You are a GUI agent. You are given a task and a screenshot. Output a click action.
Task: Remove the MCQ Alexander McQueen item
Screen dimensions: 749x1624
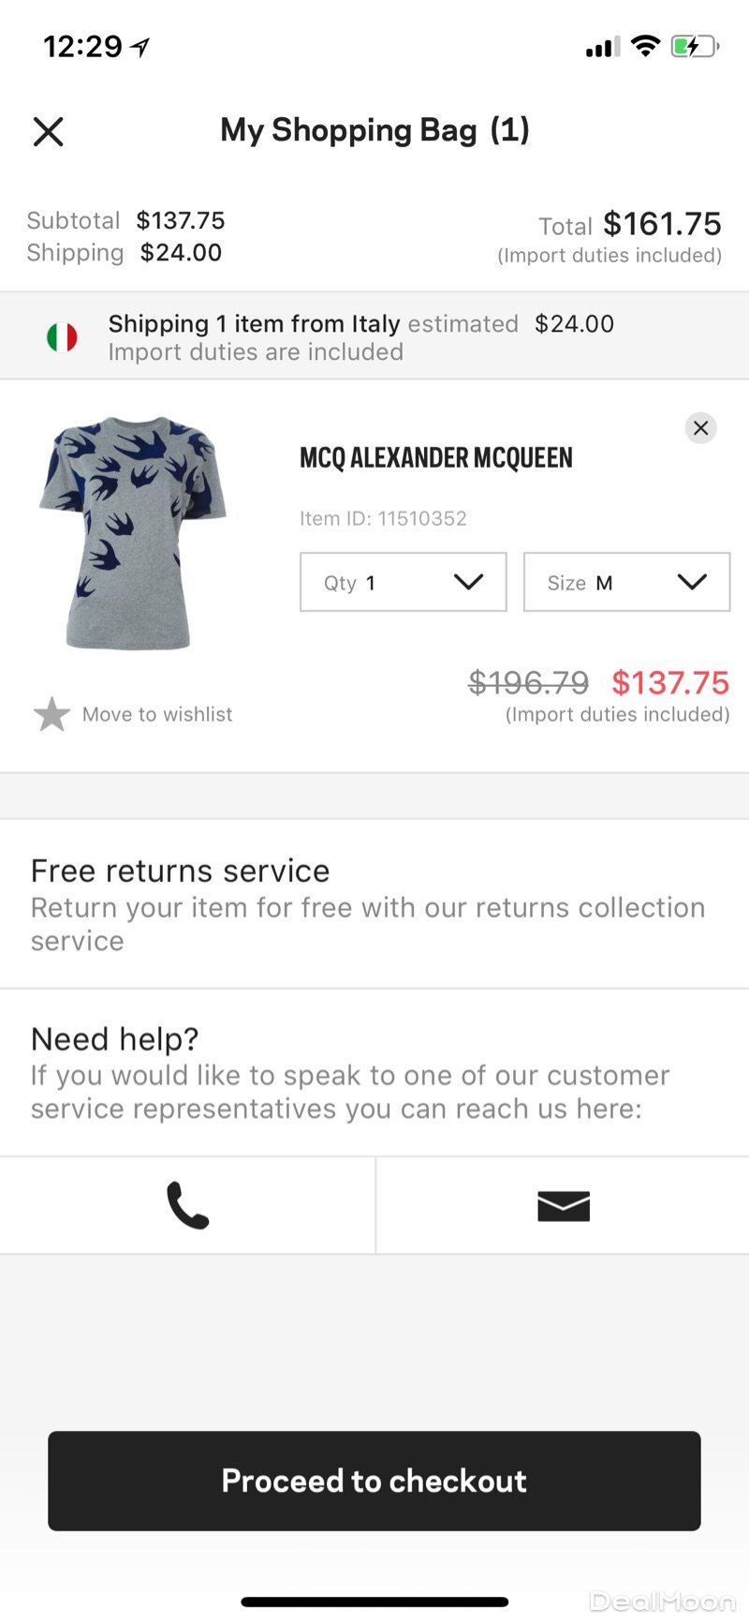(700, 428)
